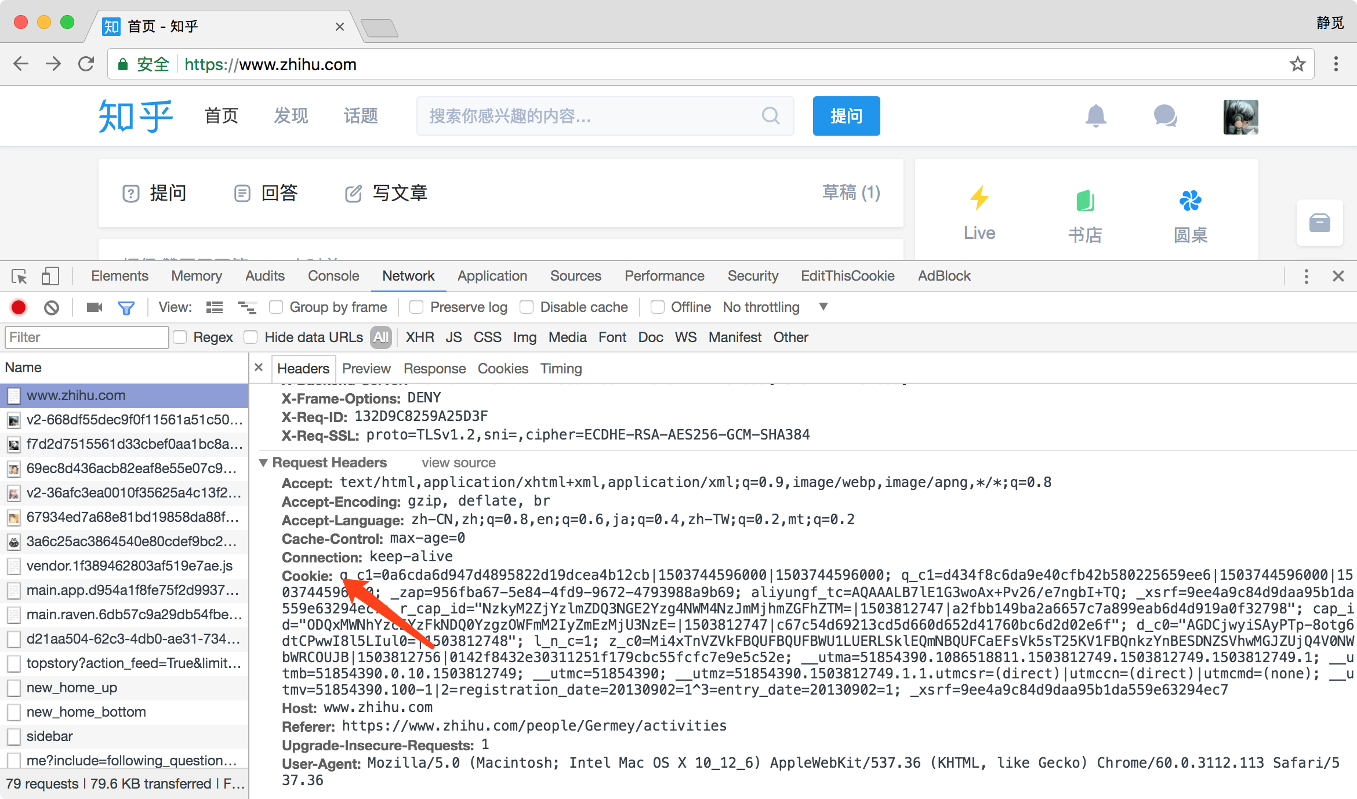Open the private messages bubble icon

(x=1165, y=116)
